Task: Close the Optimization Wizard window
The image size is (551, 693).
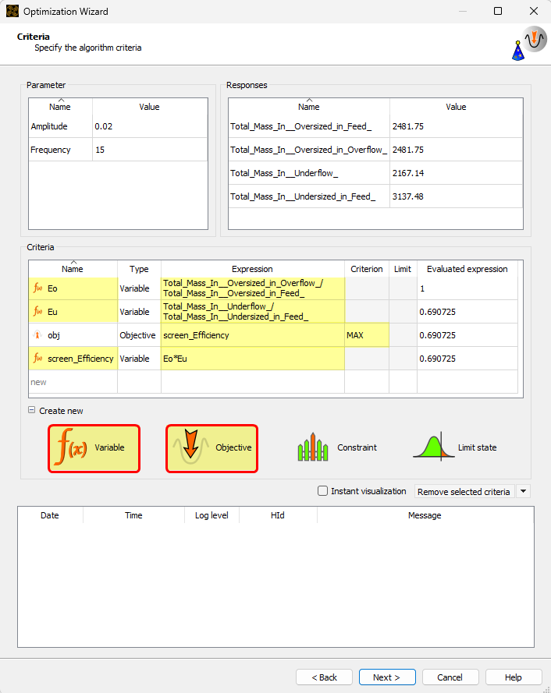Action: 534,11
